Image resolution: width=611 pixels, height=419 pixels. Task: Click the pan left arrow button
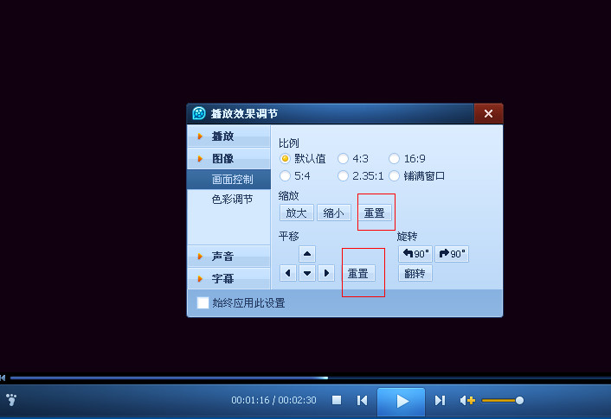point(288,273)
